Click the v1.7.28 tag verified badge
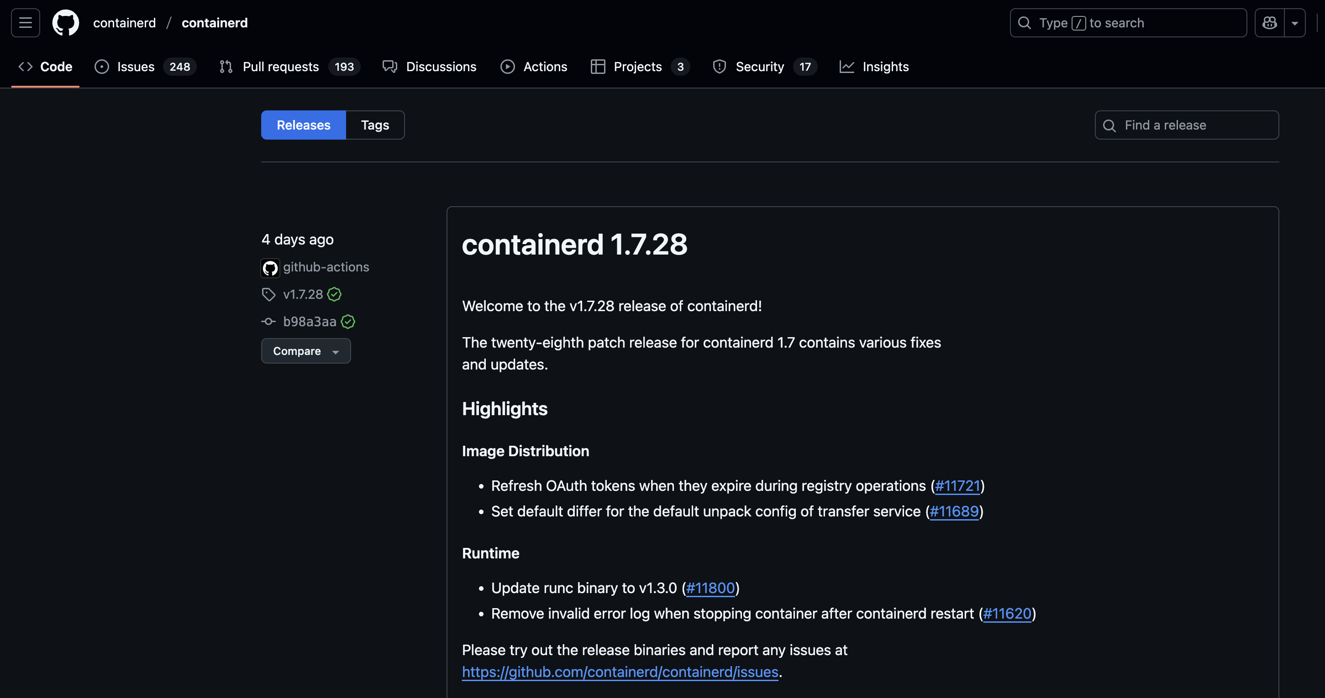This screenshot has width=1325, height=698. click(x=334, y=295)
